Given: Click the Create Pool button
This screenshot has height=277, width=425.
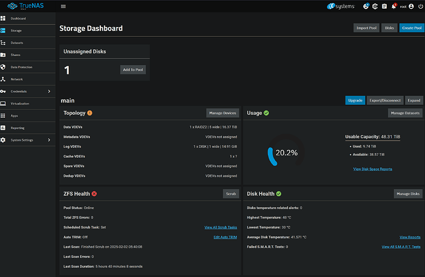Looking at the screenshot, I should 411,28.
